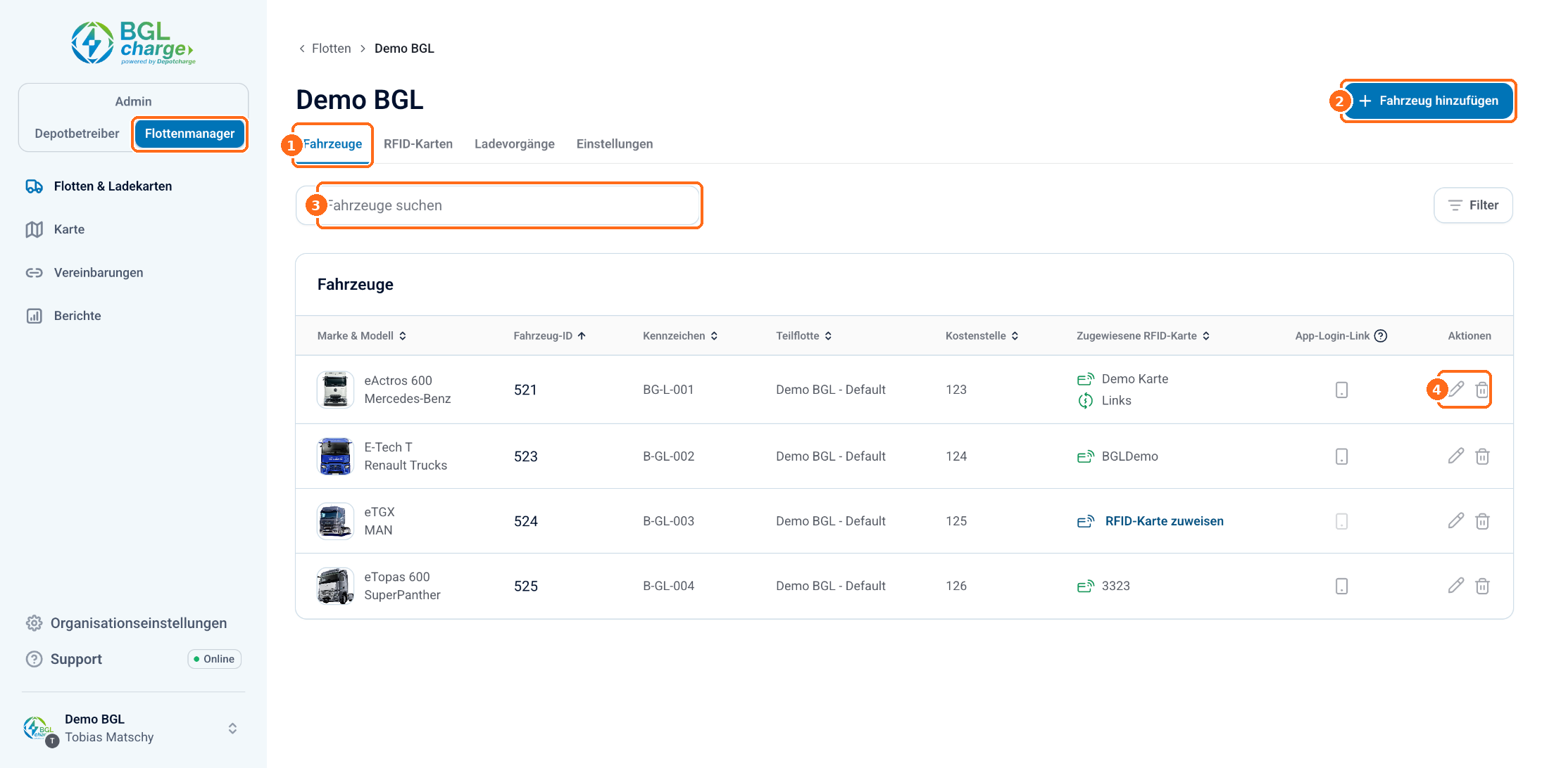Open Organisationseinstellungen settings
Screen dimensions: 1542x768
coord(127,623)
